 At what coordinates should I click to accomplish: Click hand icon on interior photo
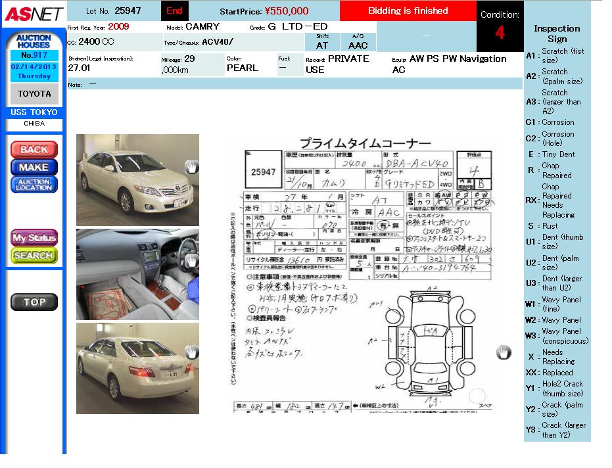tap(191, 260)
